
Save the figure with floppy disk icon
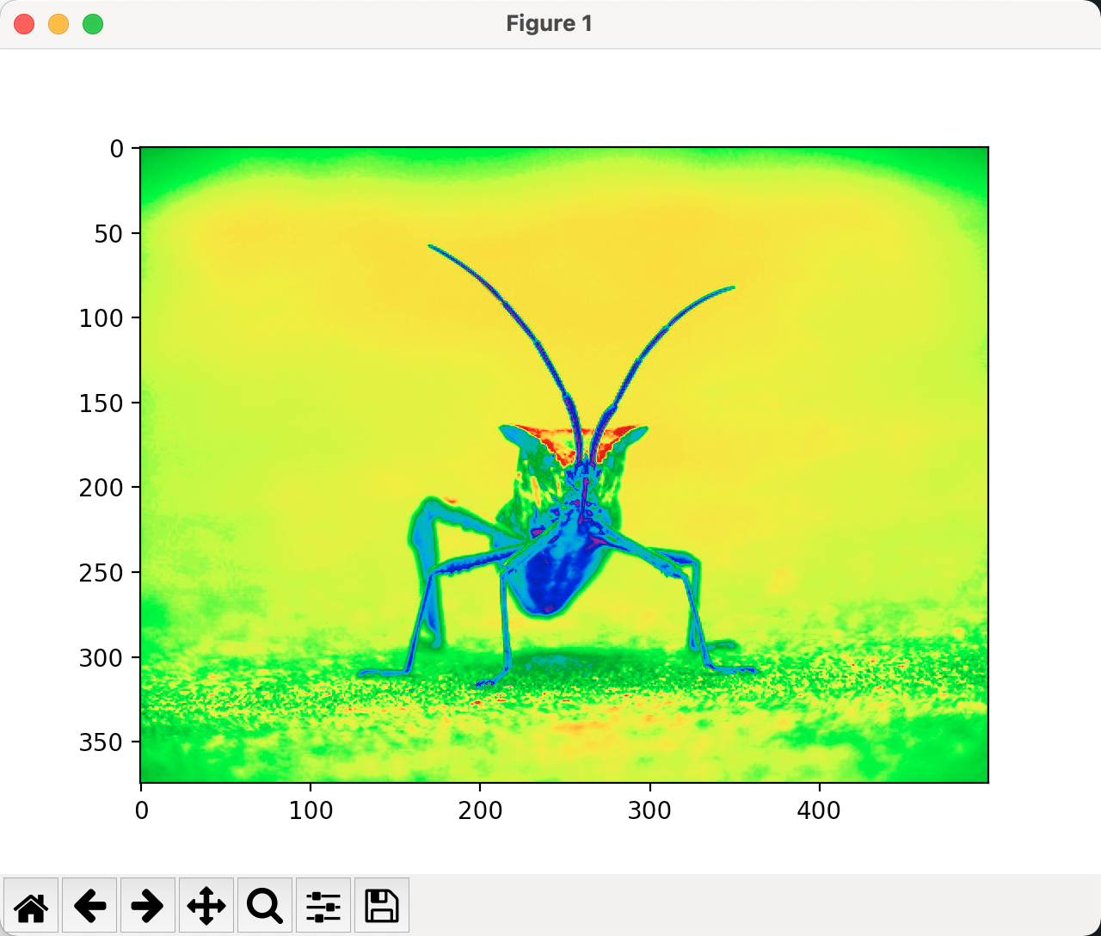382,905
